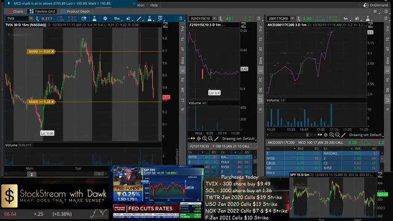The width and height of the screenshot is (393, 221).
Task: Open 200117C200 symbol dropdown arrow
Action: [292, 18]
